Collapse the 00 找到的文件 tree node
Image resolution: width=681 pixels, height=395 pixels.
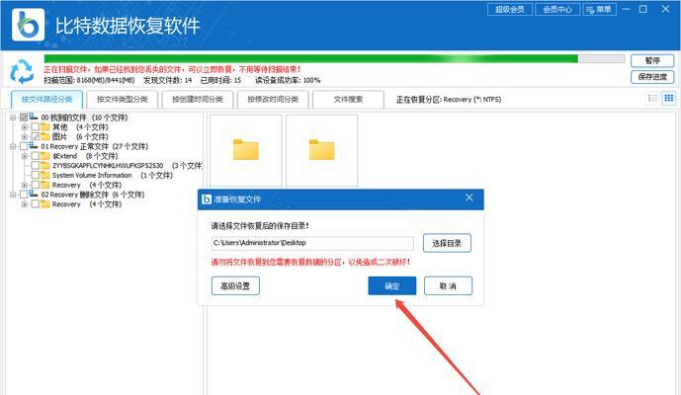click(13, 118)
